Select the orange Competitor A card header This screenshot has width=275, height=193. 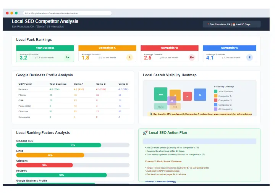pyautogui.click(x=107, y=48)
